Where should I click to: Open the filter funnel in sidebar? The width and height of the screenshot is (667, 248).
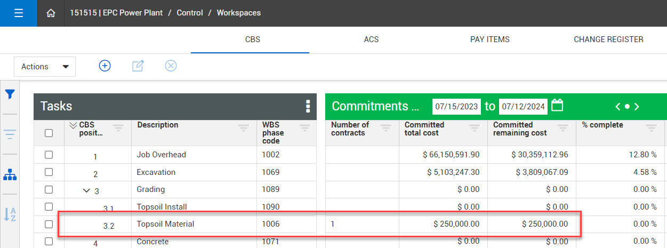click(x=10, y=94)
